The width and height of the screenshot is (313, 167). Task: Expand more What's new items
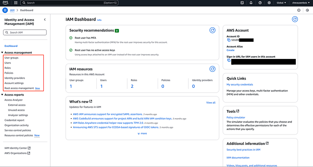pos(142,133)
